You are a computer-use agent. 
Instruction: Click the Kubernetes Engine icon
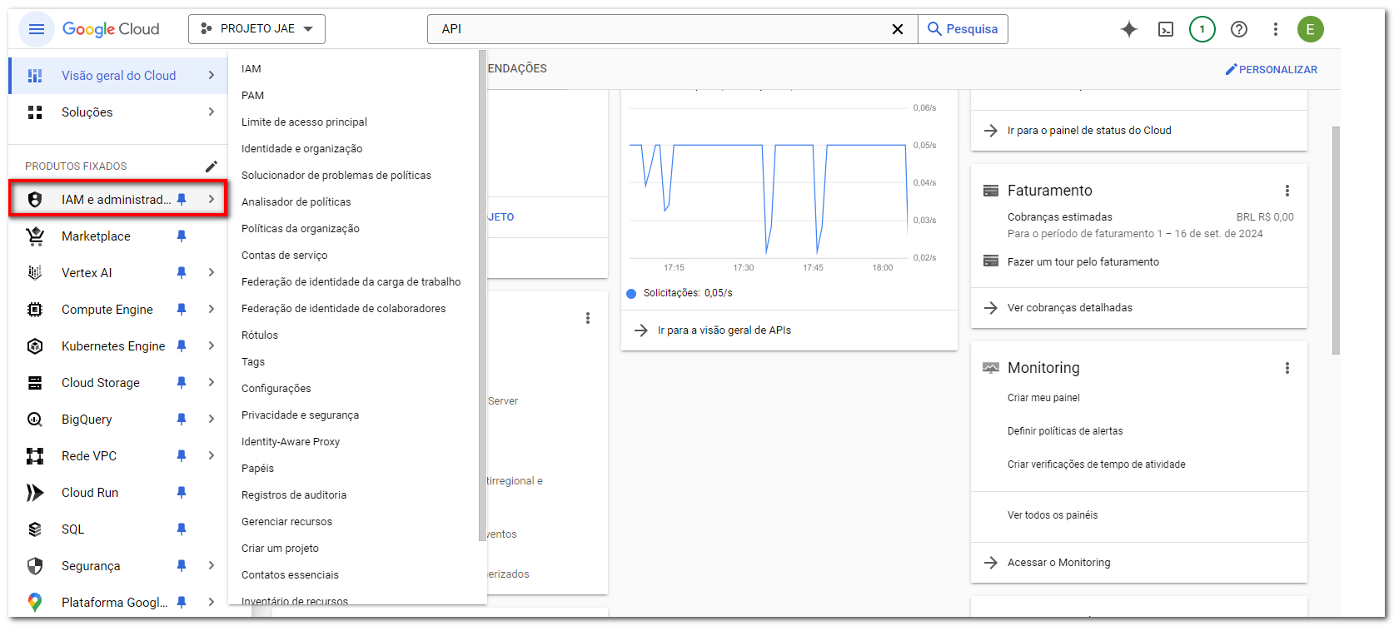(x=35, y=346)
